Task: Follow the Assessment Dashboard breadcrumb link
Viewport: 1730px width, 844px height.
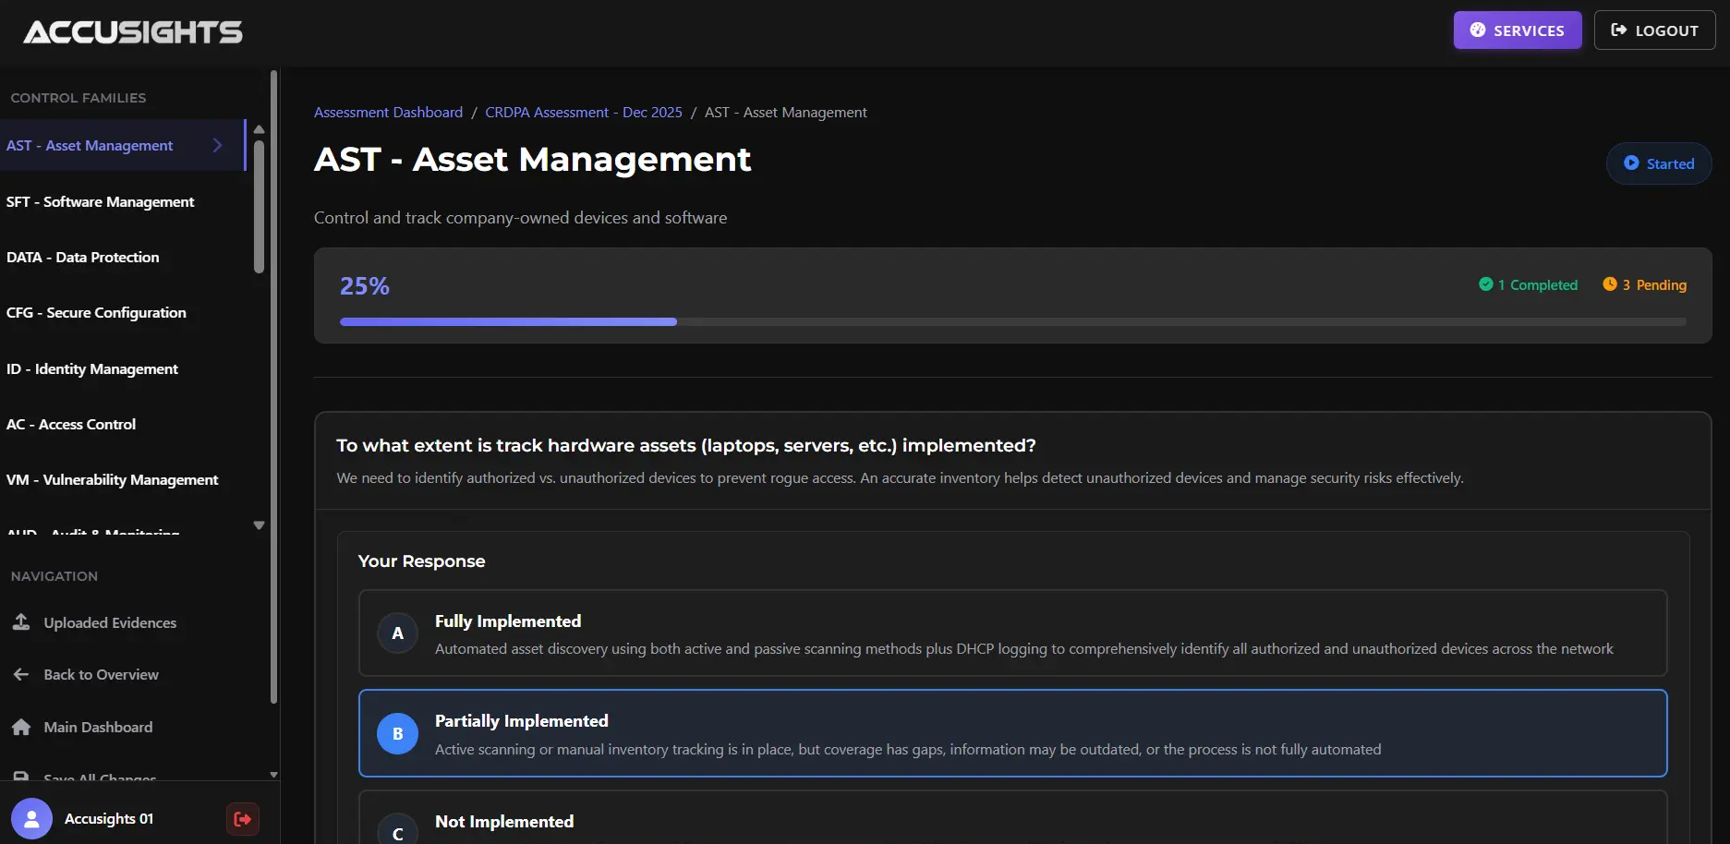Action: tap(388, 113)
